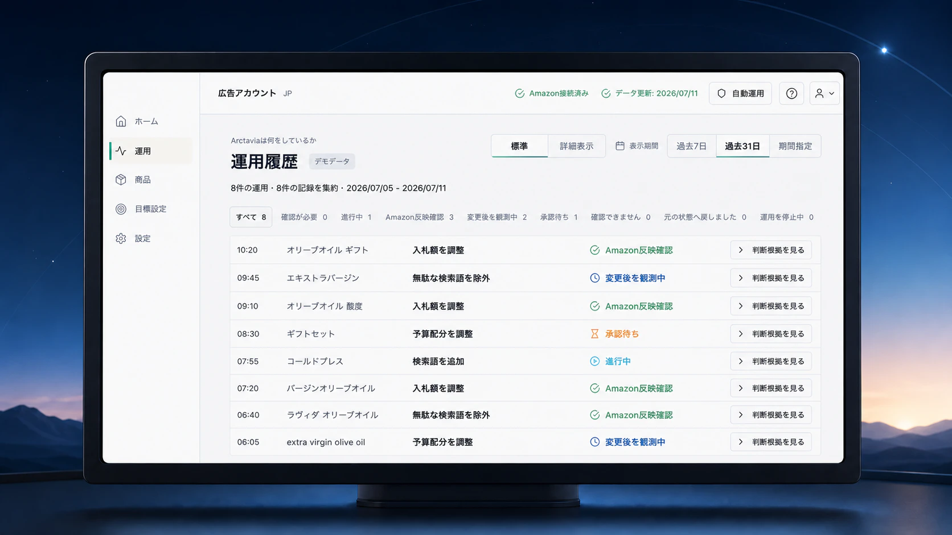
Task: Click the play icon for 進行中 status
Action: (x=594, y=361)
